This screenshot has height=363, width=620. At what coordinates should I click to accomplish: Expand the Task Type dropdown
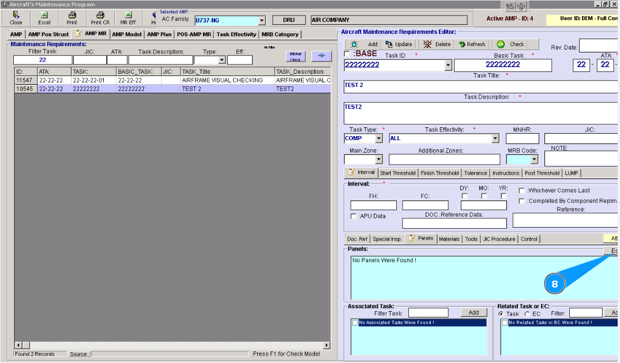tap(378, 139)
